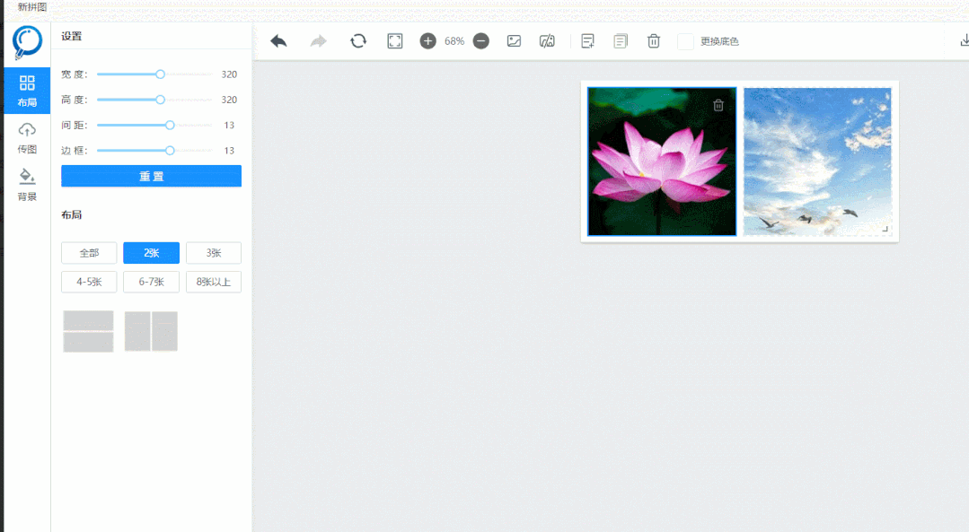
Task: Click the download icon at top right
Action: [x=965, y=41]
